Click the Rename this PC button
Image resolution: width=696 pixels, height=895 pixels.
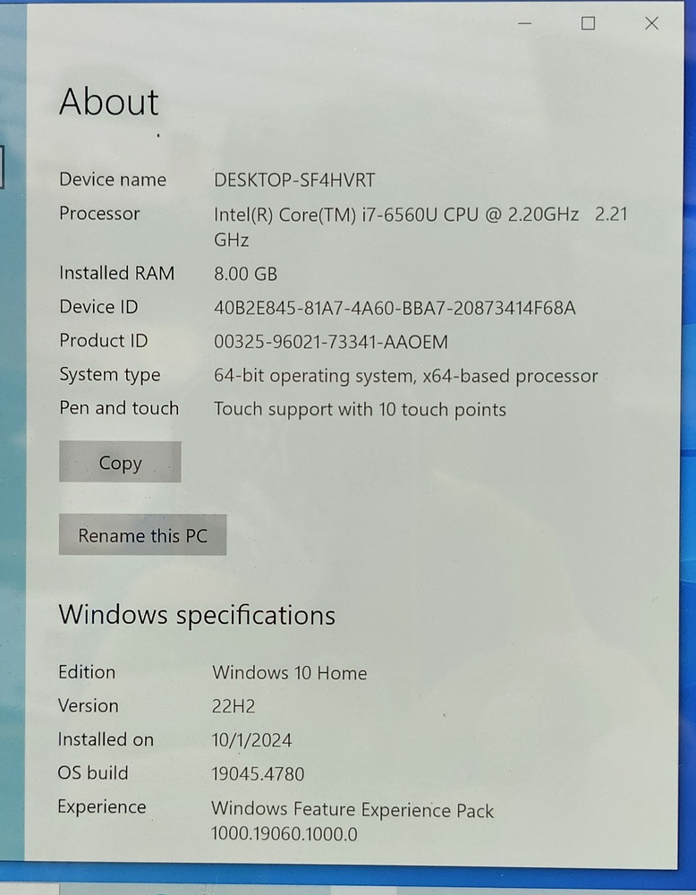point(142,535)
